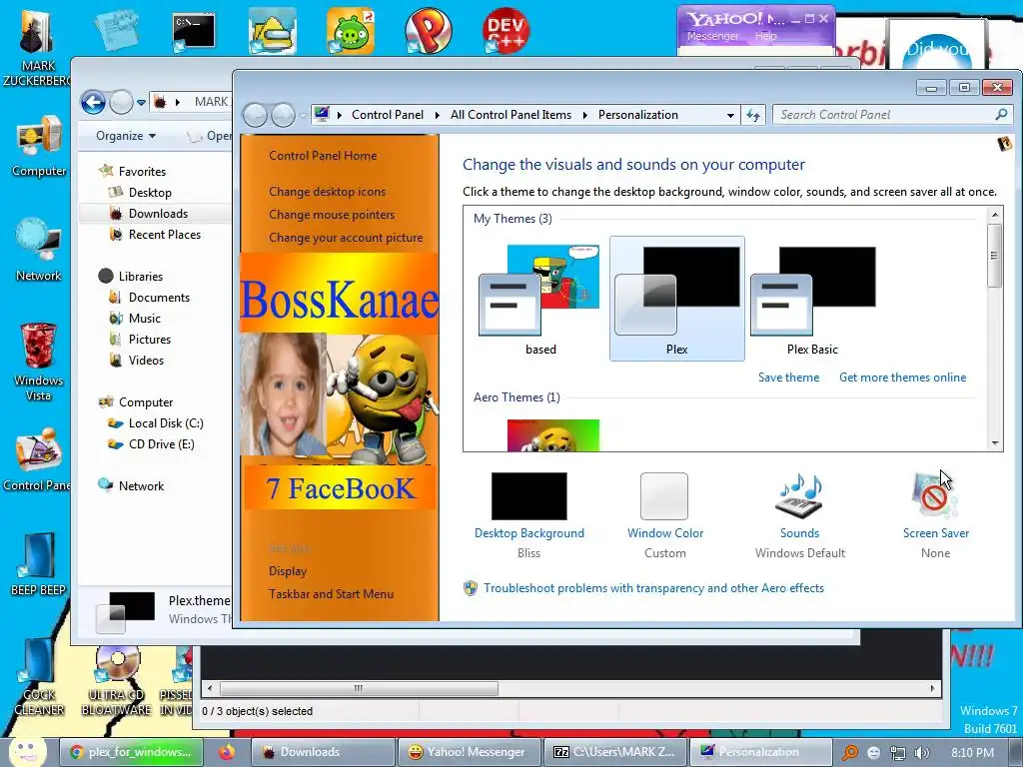Launch the red P ball desktop shortcut
1023x767 pixels.
[x=428, y=31]
